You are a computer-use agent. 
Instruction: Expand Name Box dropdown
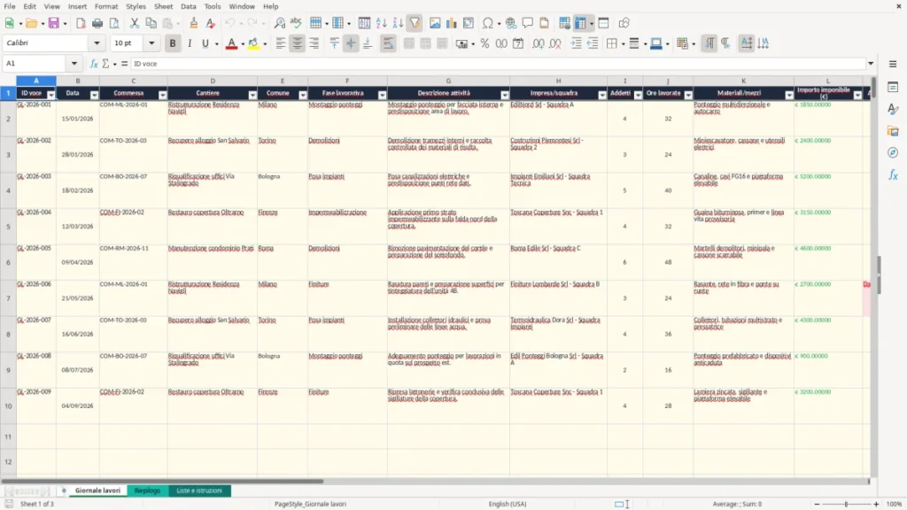(74, 64)
